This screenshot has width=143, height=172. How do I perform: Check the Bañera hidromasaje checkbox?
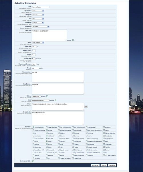[59, 130]
